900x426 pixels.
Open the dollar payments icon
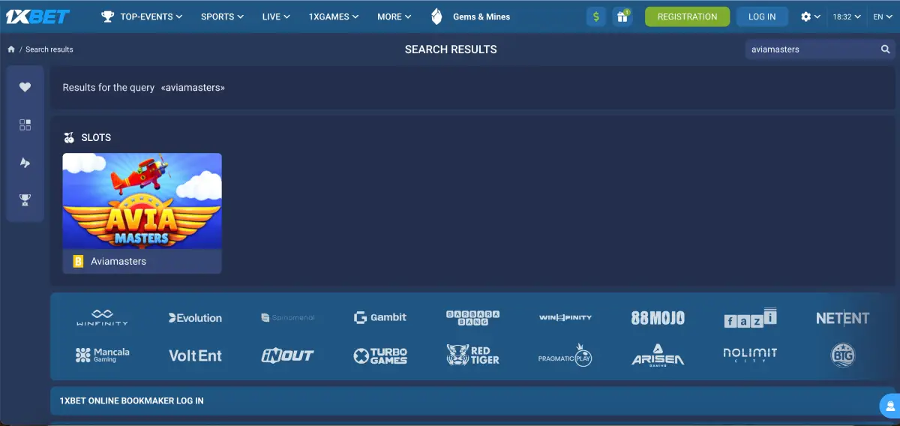tap(596, 16)
